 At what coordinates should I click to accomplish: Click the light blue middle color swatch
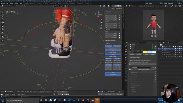pyautogui.click(x=150, y=52)
